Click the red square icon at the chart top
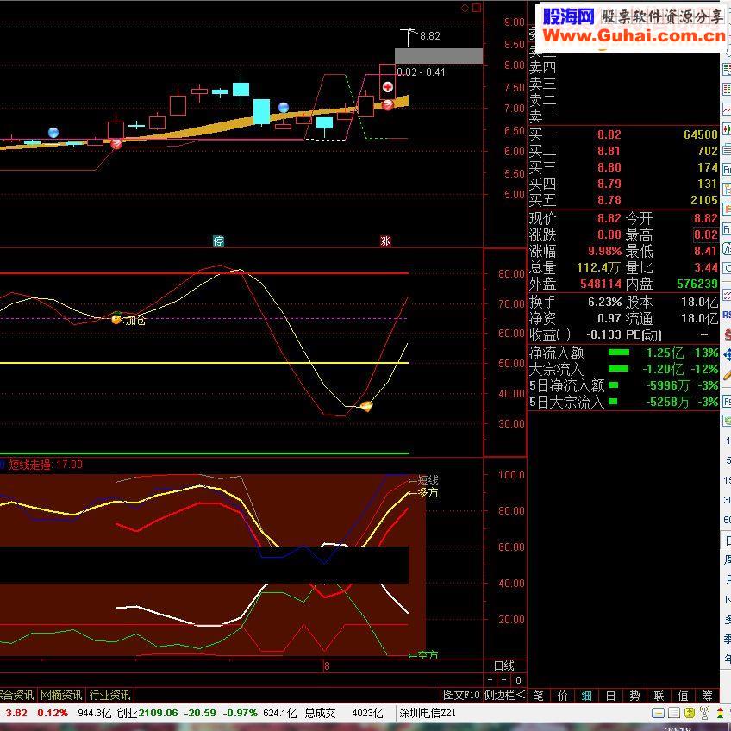This screenshot has width=731, height=731. pyautogui.click(x=477, y=8)
